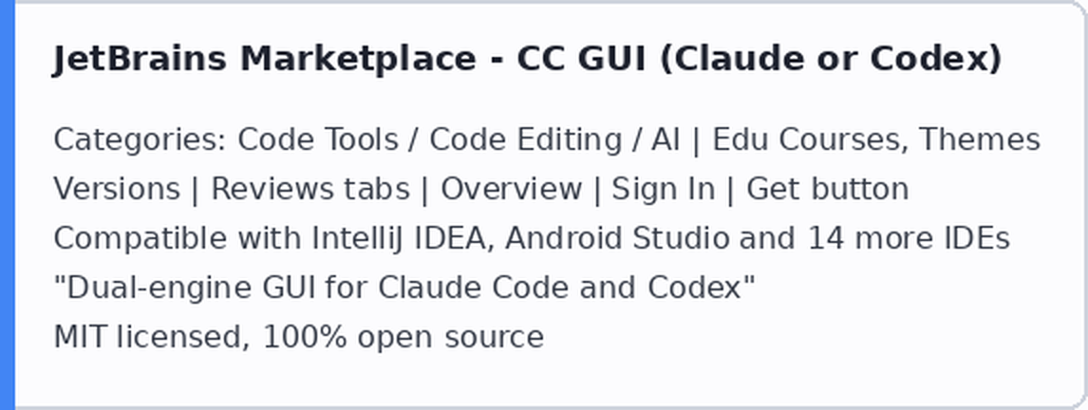Switch to the Versions text
The width and height of the screenshot is (1088, 410).
117,190
